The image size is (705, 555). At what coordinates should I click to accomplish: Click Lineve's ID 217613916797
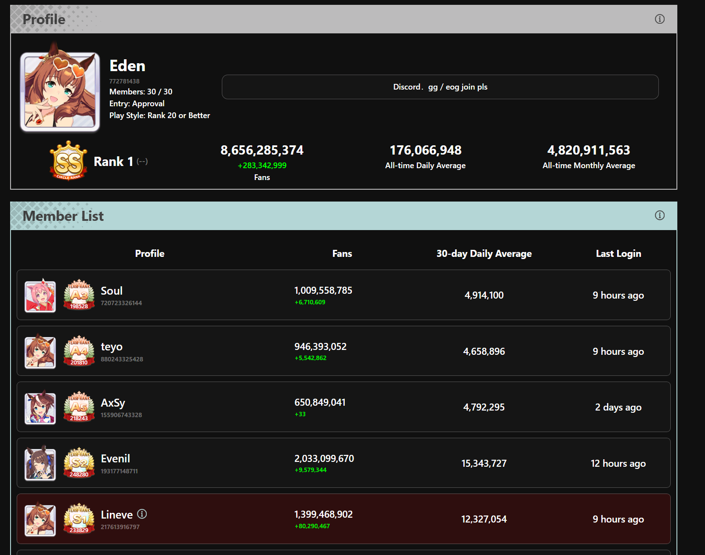(120, 527)
